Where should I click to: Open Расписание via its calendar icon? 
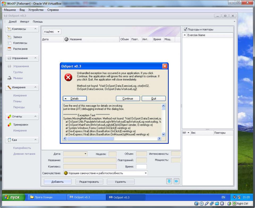click(9, 49)
